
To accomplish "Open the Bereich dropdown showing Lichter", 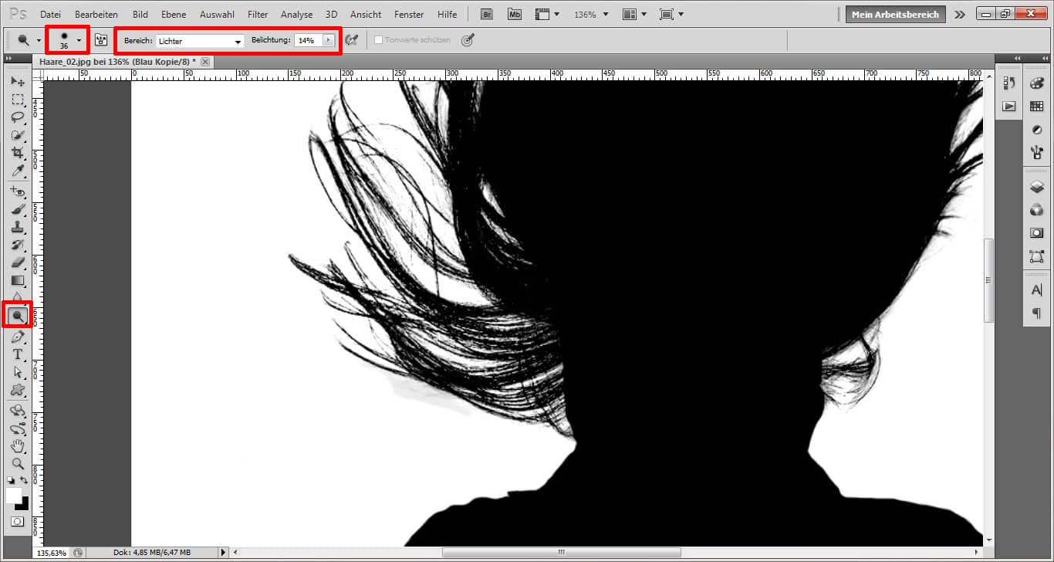I will point(199,39).
